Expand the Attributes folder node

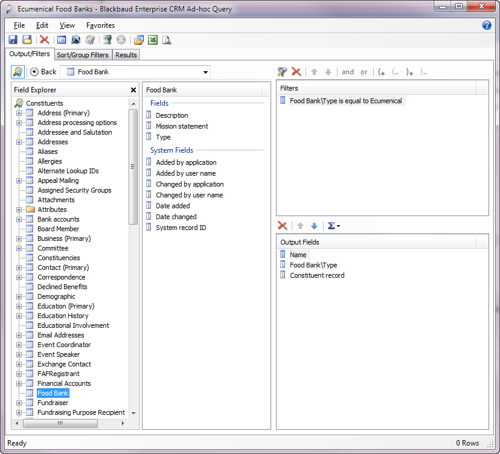(19, 209)
